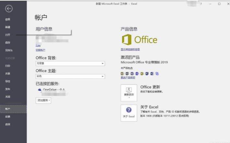Open the 更新选项 update options button
The height and width of the screenshot is (143, 230).
[129, 93]
